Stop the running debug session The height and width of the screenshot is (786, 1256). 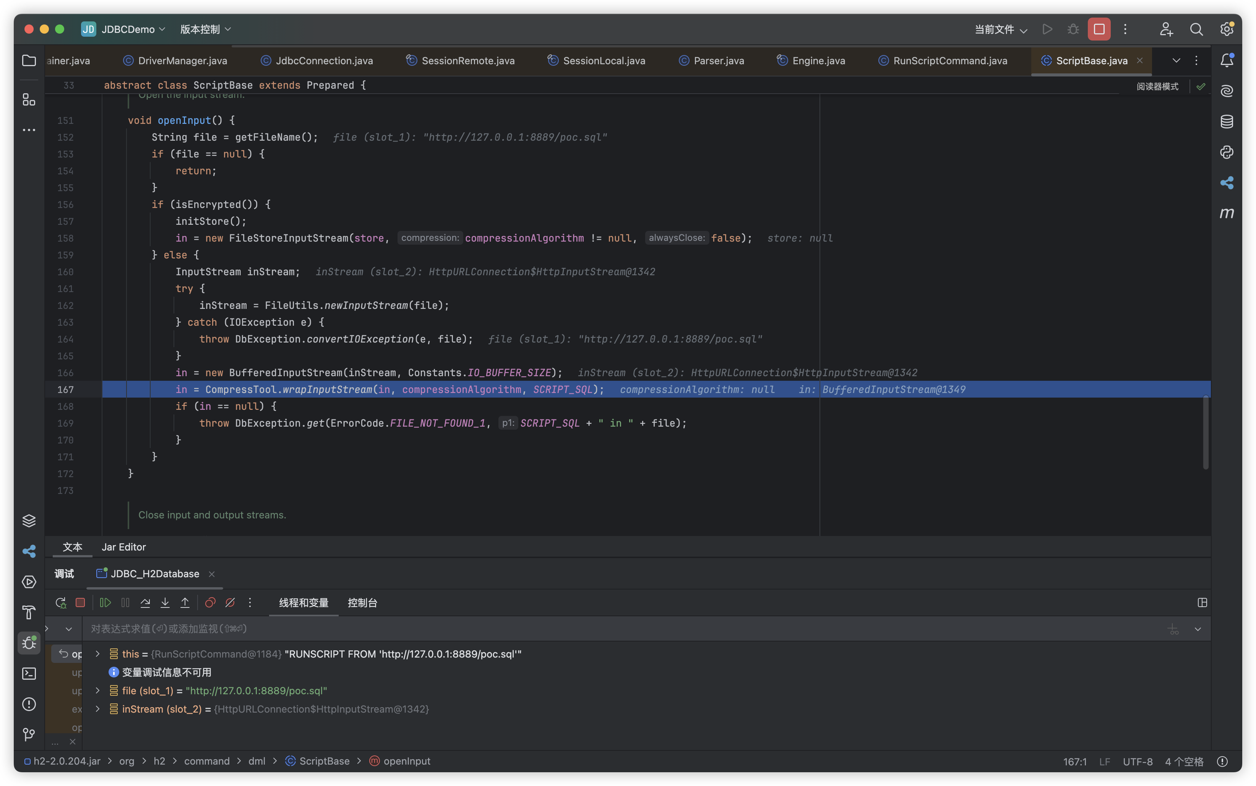pyautogui.click(x=1099, y=29)
